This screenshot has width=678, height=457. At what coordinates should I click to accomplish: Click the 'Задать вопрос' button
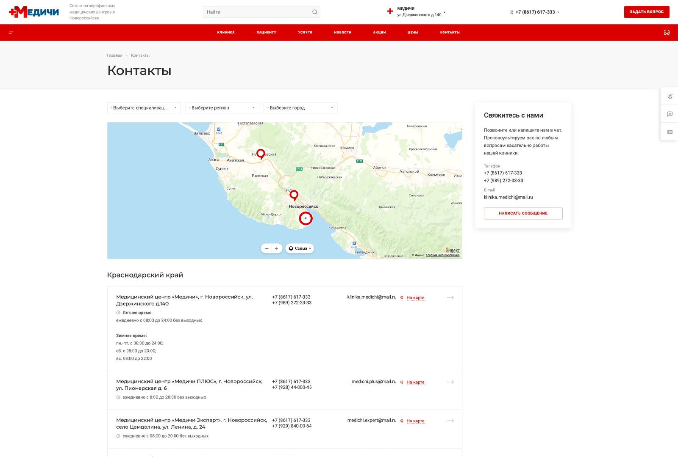pyautogui.click(x=646, y=12)
